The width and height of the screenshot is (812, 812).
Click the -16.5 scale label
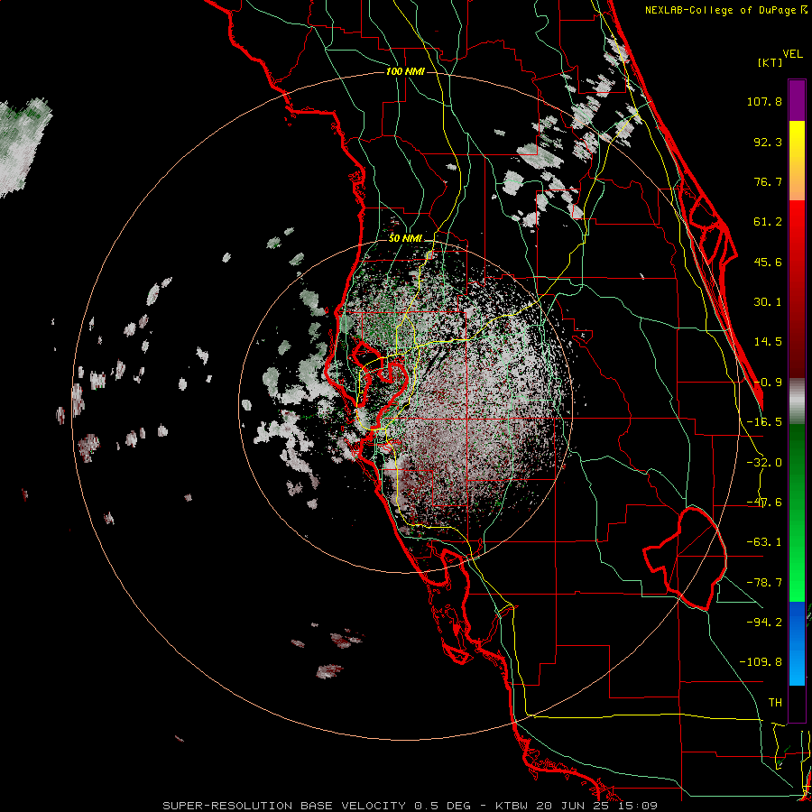764,421
